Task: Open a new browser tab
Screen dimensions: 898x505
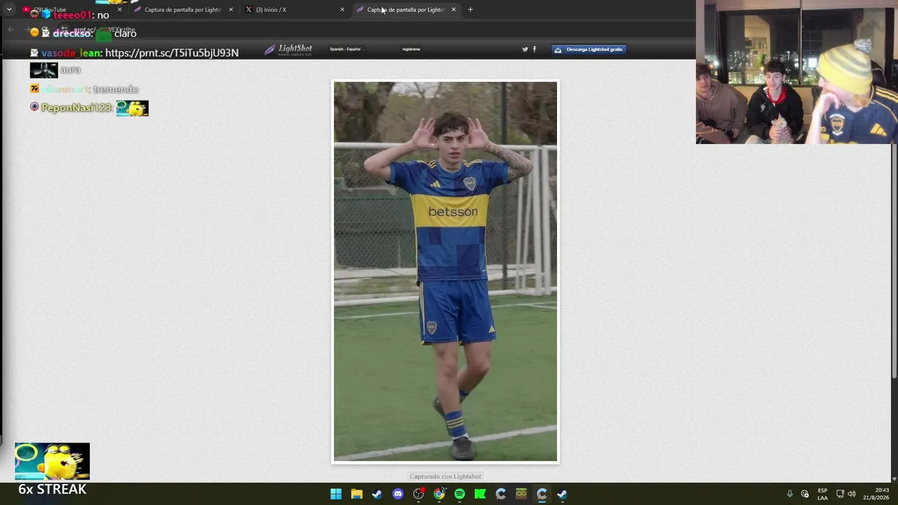Action: pyautogui.click(x=470, y=10)
